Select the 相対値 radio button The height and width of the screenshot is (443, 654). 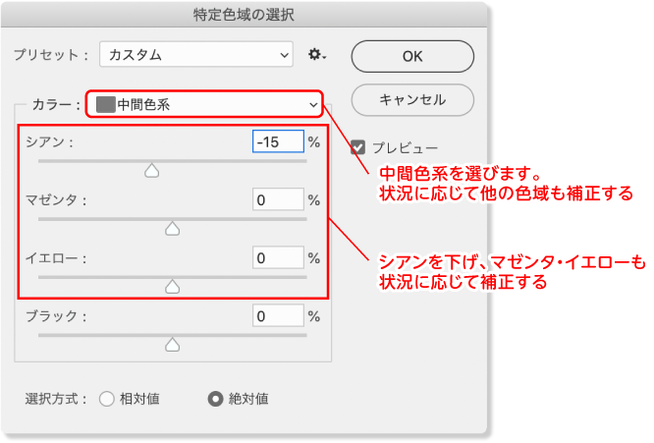click(107, 399)
